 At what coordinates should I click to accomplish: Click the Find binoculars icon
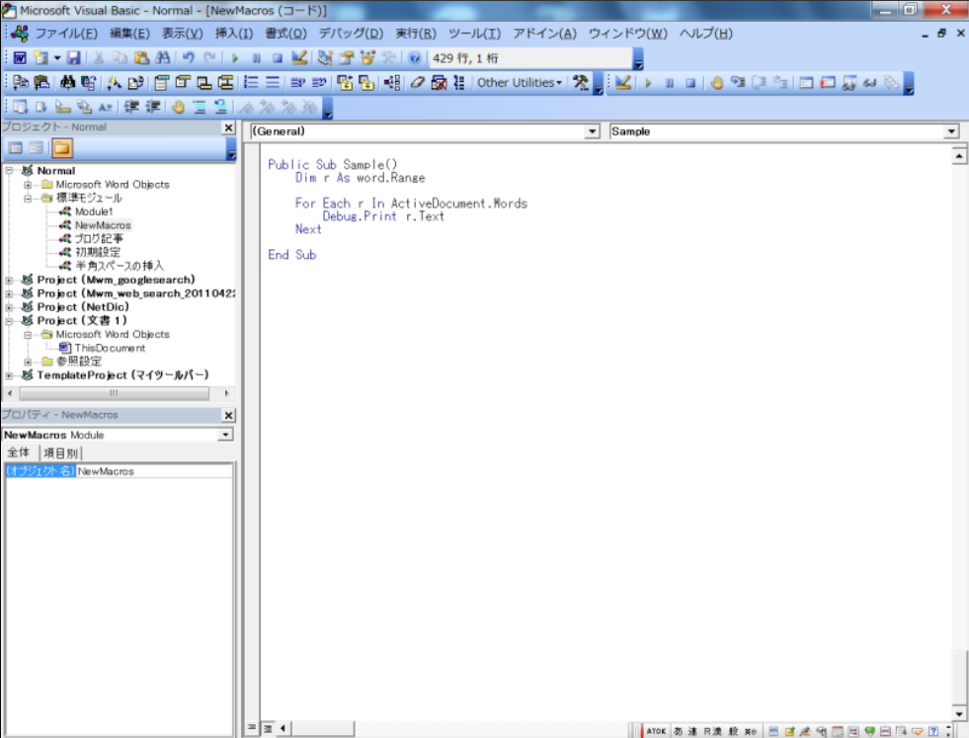[x=163, y=59]
